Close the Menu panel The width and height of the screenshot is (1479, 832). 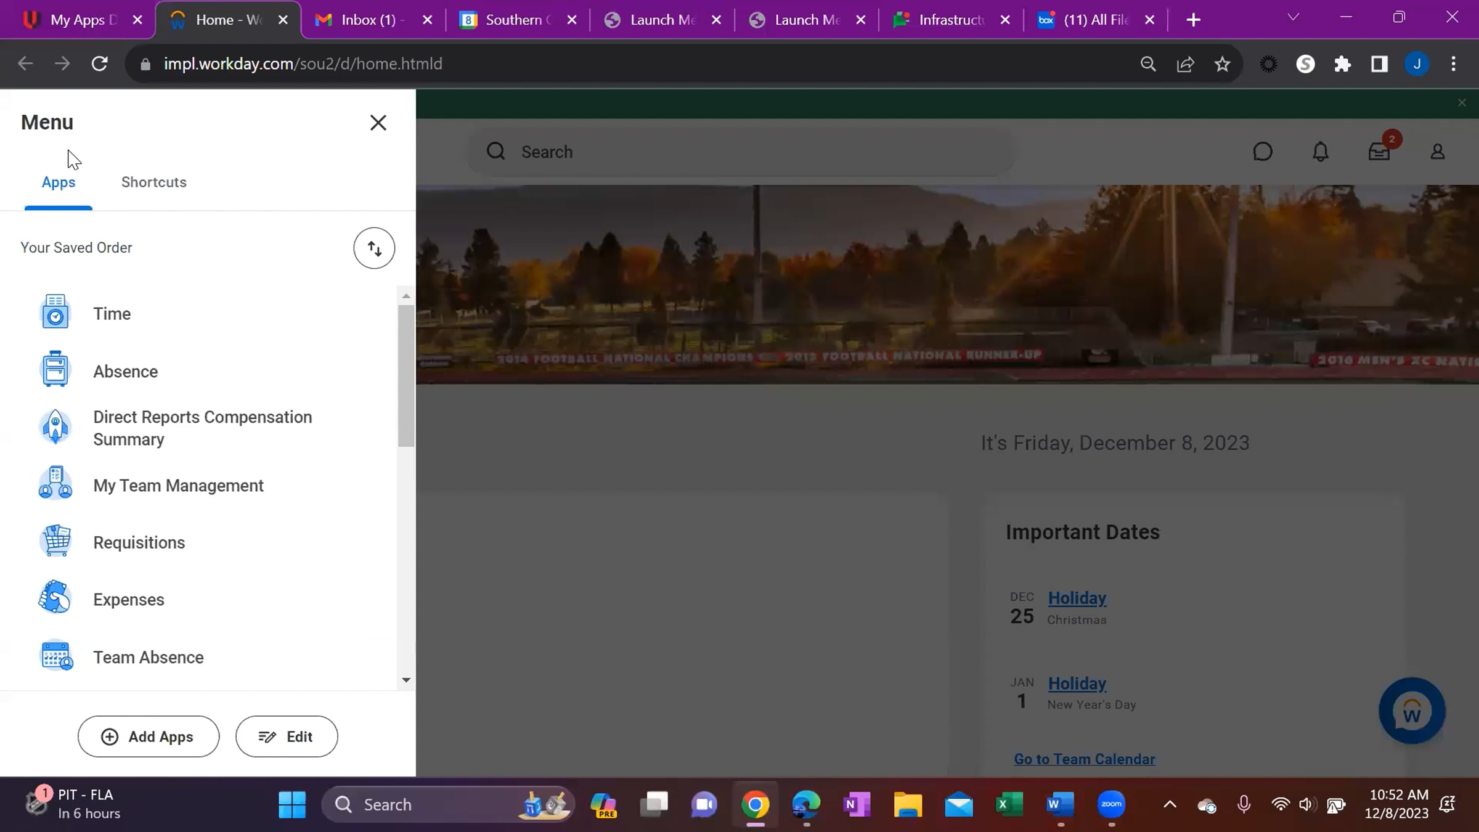point(378,123)
